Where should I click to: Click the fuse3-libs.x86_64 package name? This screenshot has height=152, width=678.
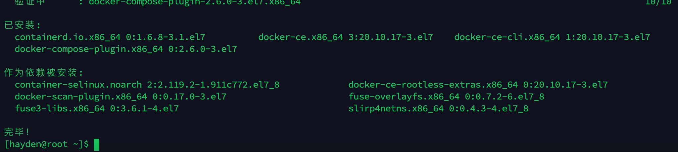(x=60, y=108)
